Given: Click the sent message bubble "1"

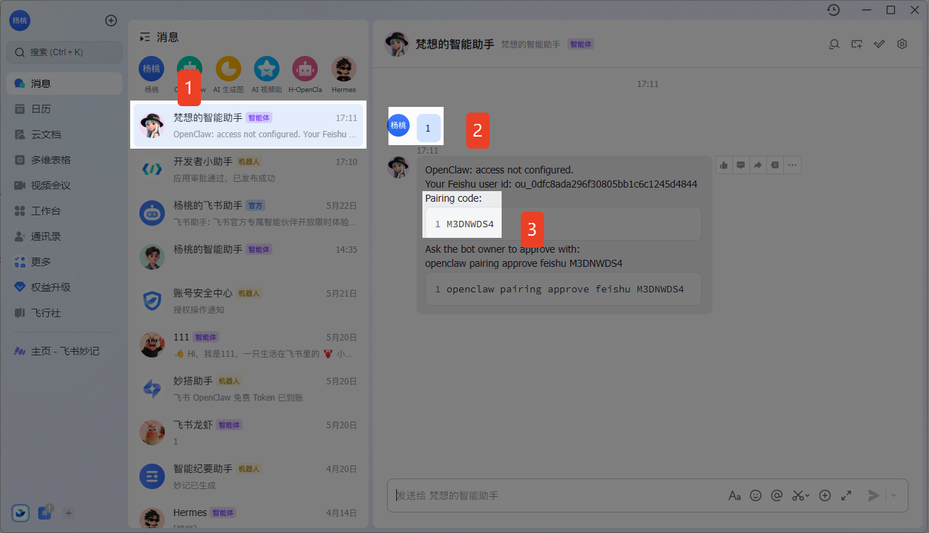Looking at the screenshot, I should pos(428,128).
